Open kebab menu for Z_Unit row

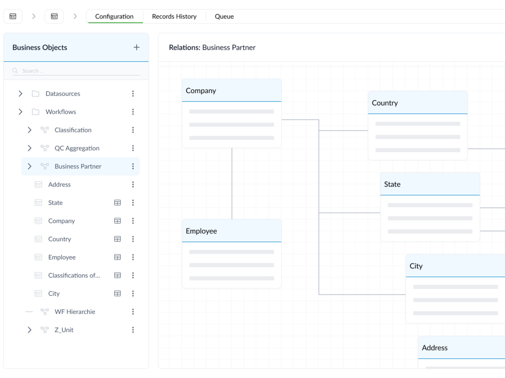coord(133,330)
